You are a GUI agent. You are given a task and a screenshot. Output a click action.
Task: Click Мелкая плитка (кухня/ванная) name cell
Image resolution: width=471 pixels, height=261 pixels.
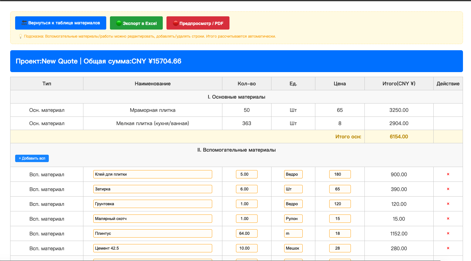(x=153, y=123)
